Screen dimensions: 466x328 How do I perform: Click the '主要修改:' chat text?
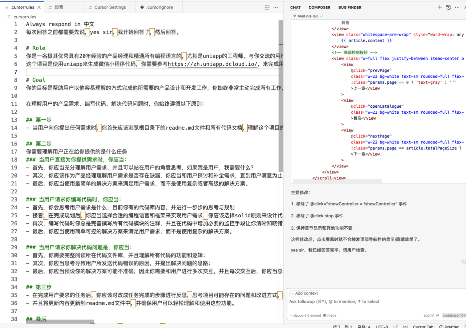coord(301,192)
